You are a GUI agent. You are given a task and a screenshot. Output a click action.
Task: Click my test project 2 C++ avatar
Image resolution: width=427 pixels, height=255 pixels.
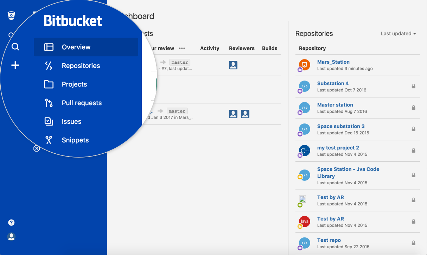point(304,151)
